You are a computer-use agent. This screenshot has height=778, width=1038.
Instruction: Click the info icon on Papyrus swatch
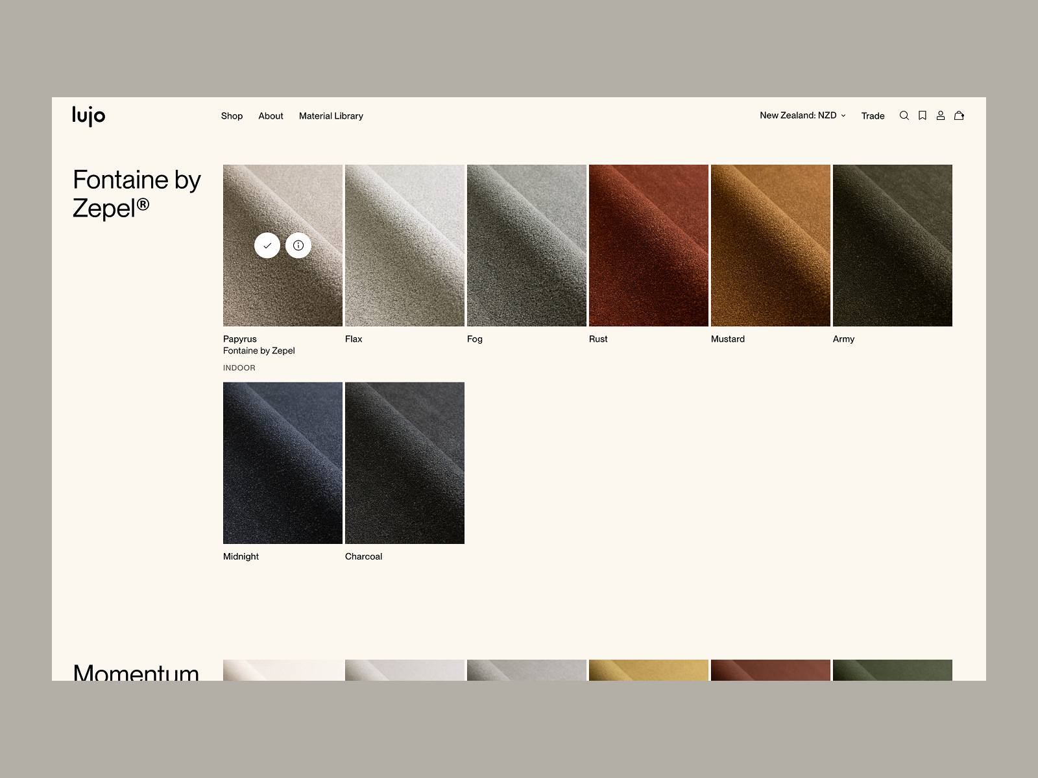pyautogui.click(x=298, y=245)
